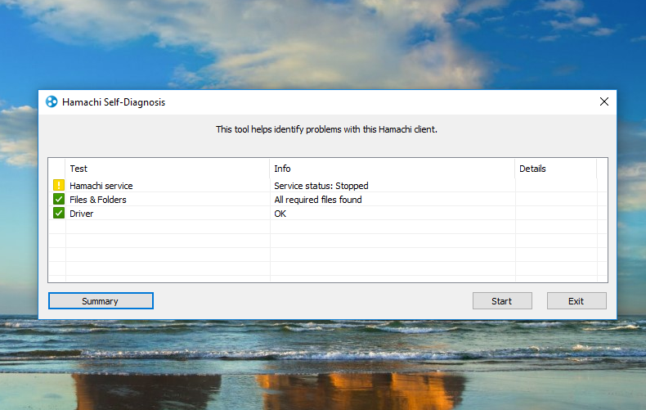
Task: Select the Hamachi service row
Action: coord(328,186)
